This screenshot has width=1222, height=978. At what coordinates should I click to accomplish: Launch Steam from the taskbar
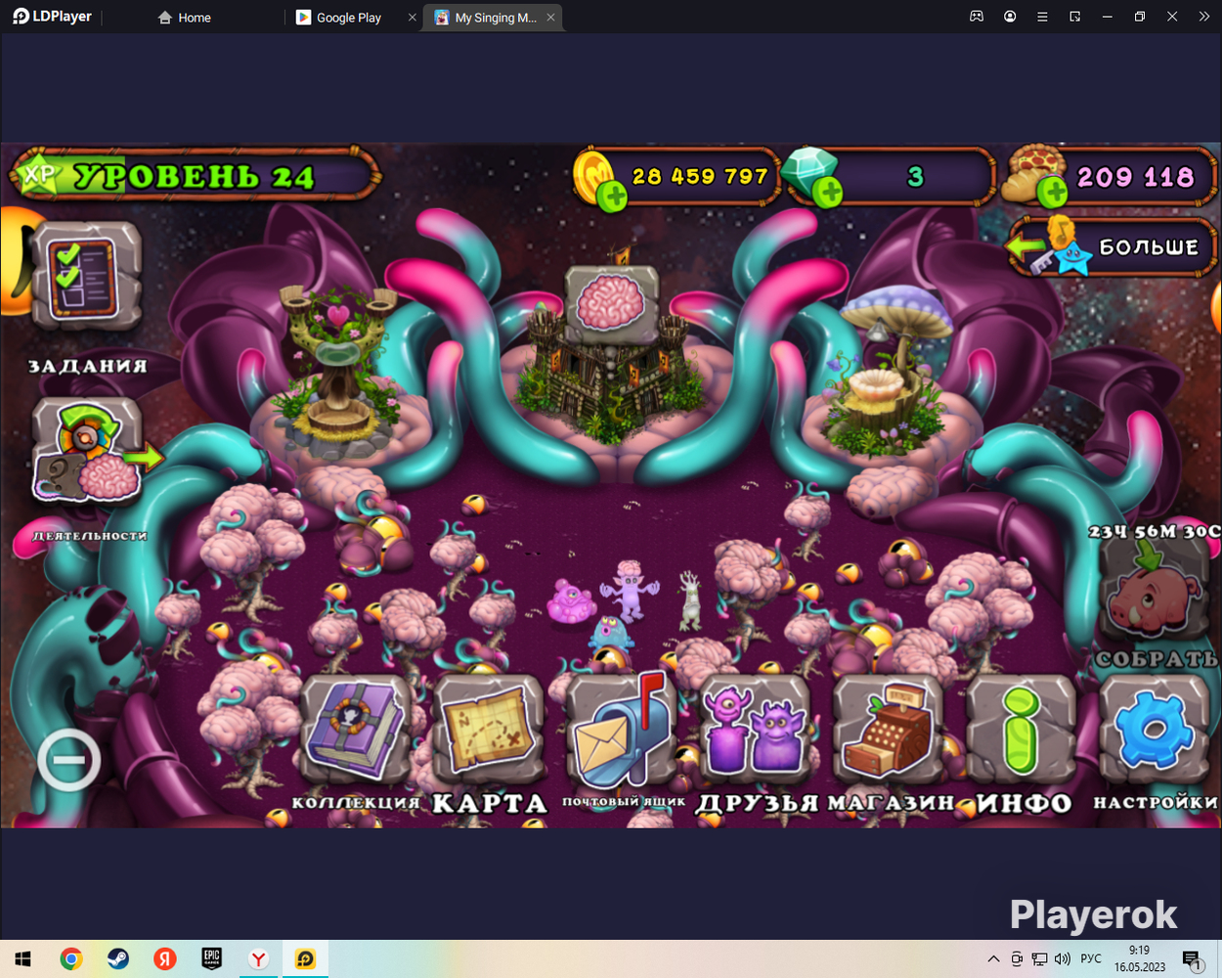pos(118,959)
